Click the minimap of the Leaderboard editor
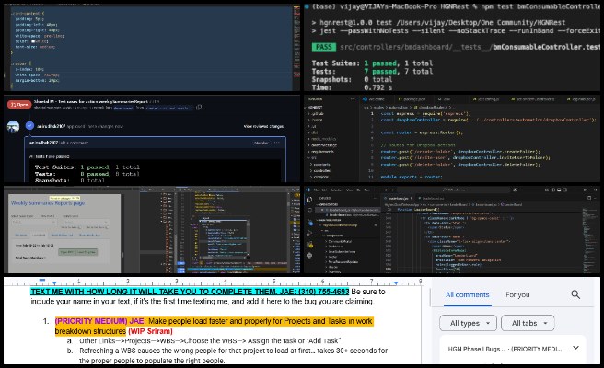This screenshot has height=368, width=604. (x=590, y=240)
